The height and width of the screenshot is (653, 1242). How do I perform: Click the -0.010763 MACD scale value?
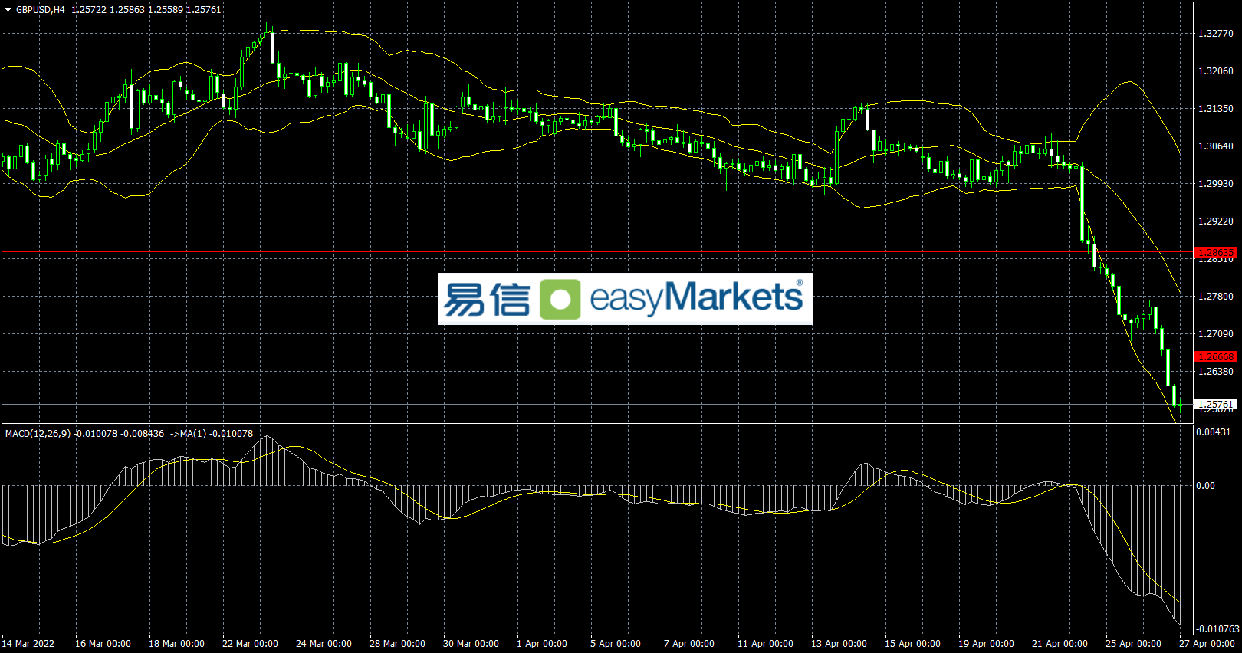pyautogui.click(x=1217, y=629)
